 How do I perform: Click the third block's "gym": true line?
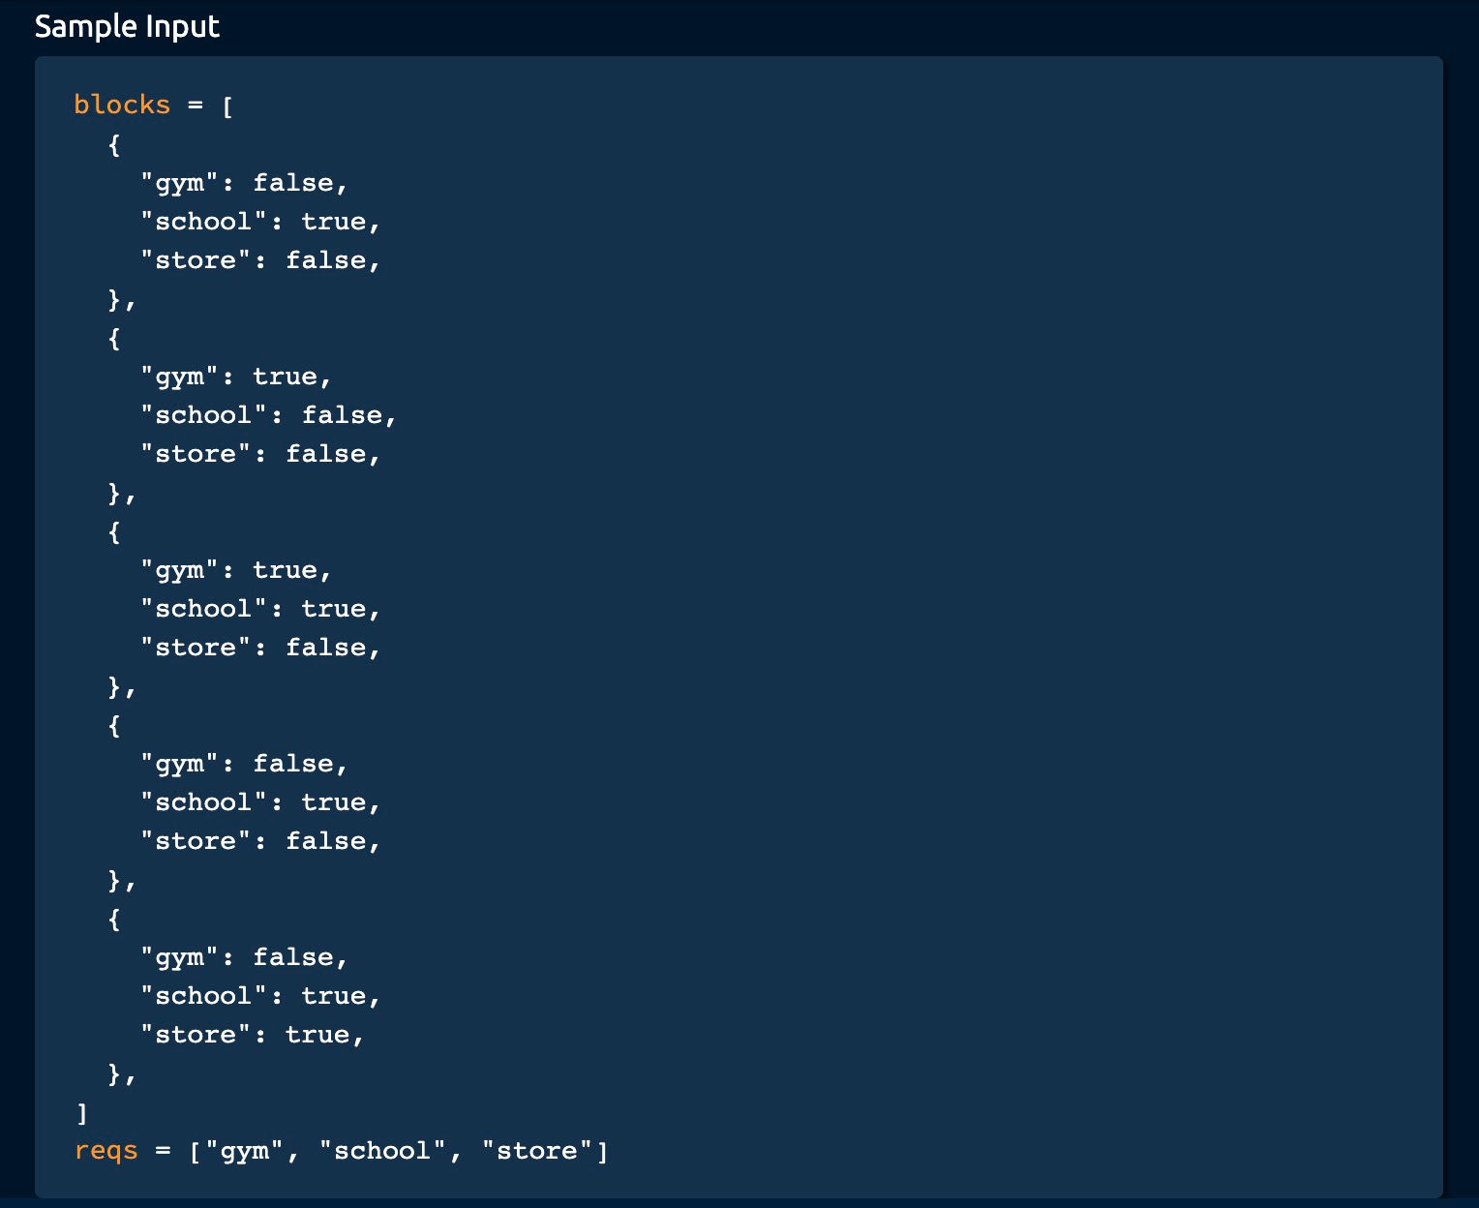[x=236, y=570]
